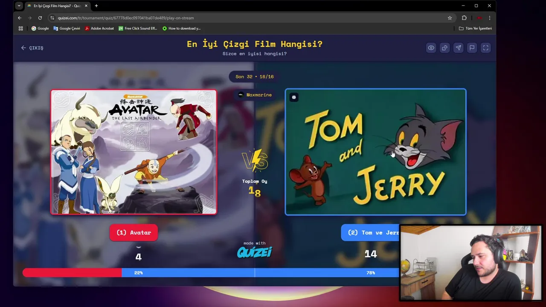Image resolution: width=546 pixels, height=307 pixels.
Task: Click the flag report icon
Action: [x=472, y=48]
